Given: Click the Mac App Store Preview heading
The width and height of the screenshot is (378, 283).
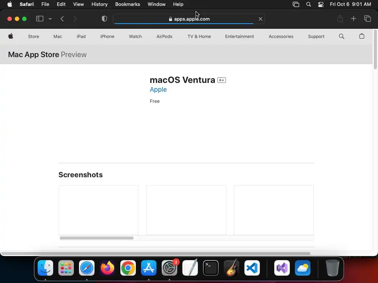Looking at the screenshot, I should tap(47, 55).
